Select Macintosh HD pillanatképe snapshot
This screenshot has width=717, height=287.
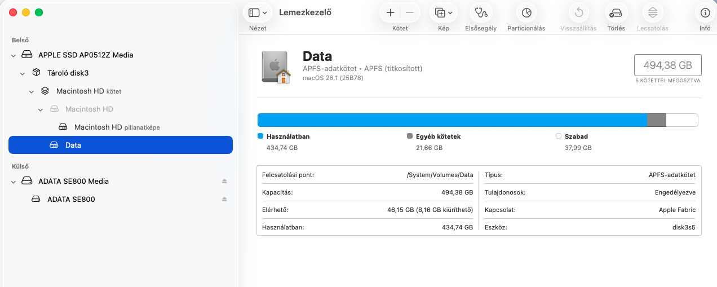[x=121, y=127]
